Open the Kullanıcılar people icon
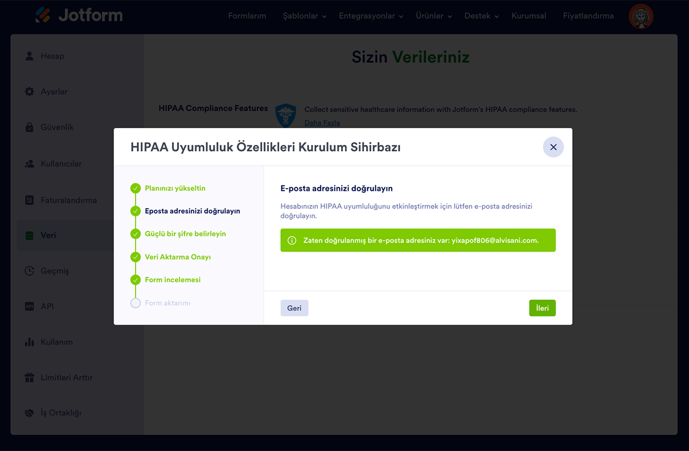The height and width of the screenshot is (451, 689). (30, 164)
